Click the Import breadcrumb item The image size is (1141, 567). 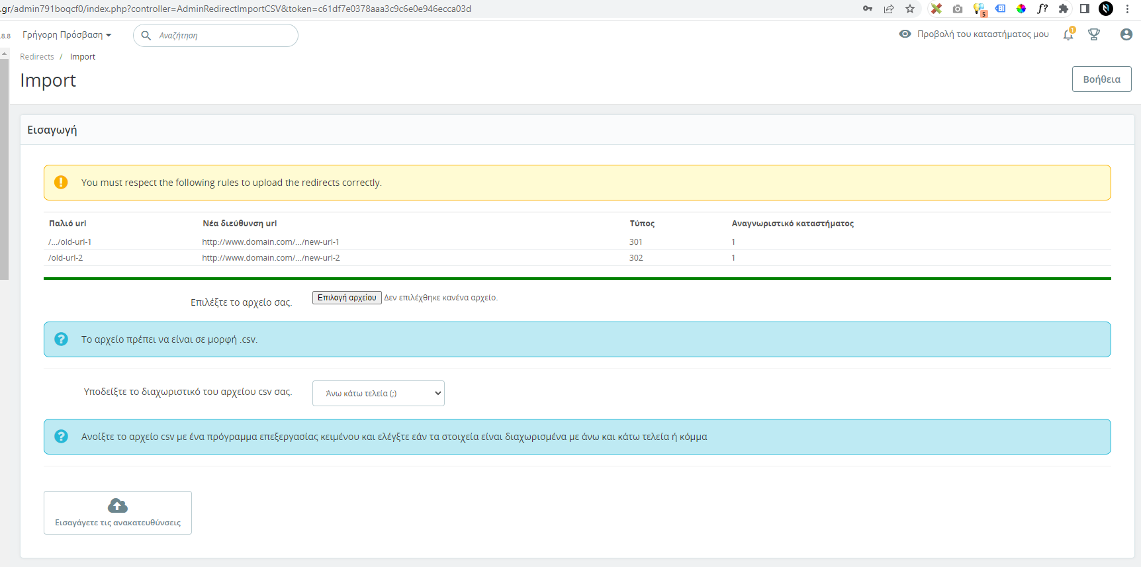83,57
